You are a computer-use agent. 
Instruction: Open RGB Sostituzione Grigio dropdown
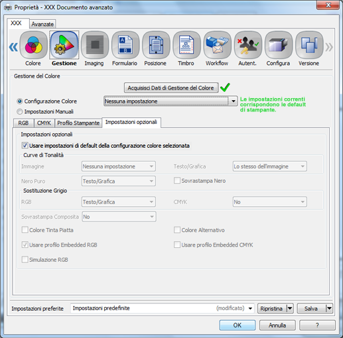[119, 202]
